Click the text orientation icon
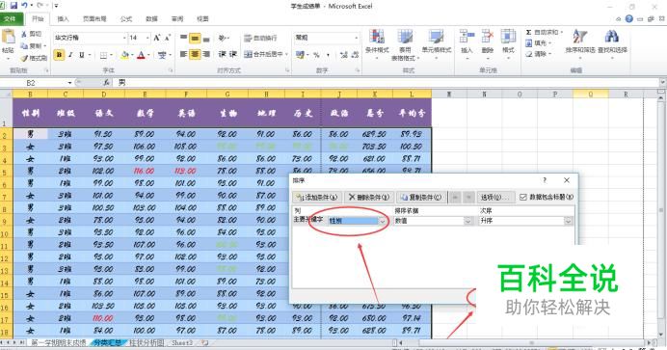667x350 pixels. (223, 39)
